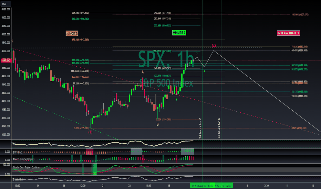The width and height of the screenshot is (321, 189).
Task: Click the USD currency button
Action: tap(5, 4)
